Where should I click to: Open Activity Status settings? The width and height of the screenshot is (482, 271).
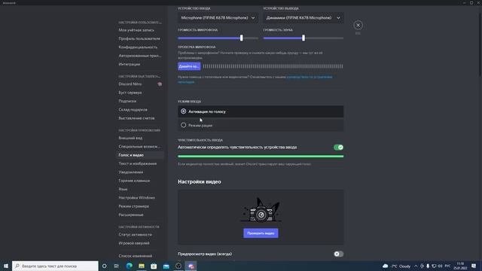coord(135,235)
